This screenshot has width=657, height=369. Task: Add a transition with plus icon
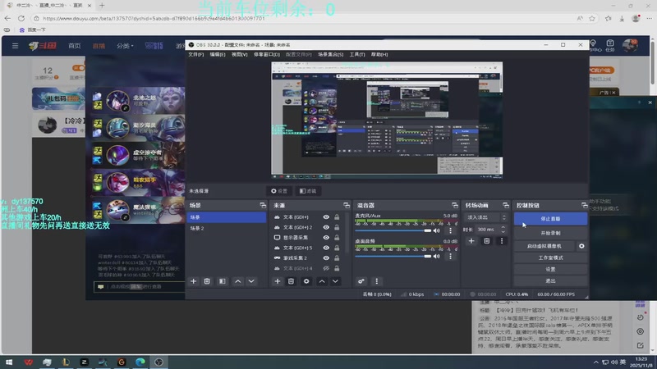[471, 241]
